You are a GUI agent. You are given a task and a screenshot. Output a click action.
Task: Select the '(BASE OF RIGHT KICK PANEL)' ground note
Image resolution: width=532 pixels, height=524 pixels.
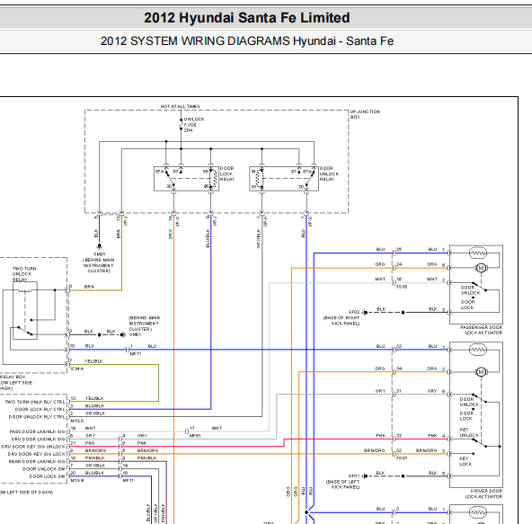[x=341, y=321]
